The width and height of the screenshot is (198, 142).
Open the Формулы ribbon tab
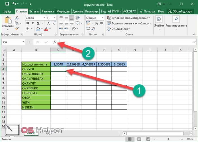(x=63, y=12)
